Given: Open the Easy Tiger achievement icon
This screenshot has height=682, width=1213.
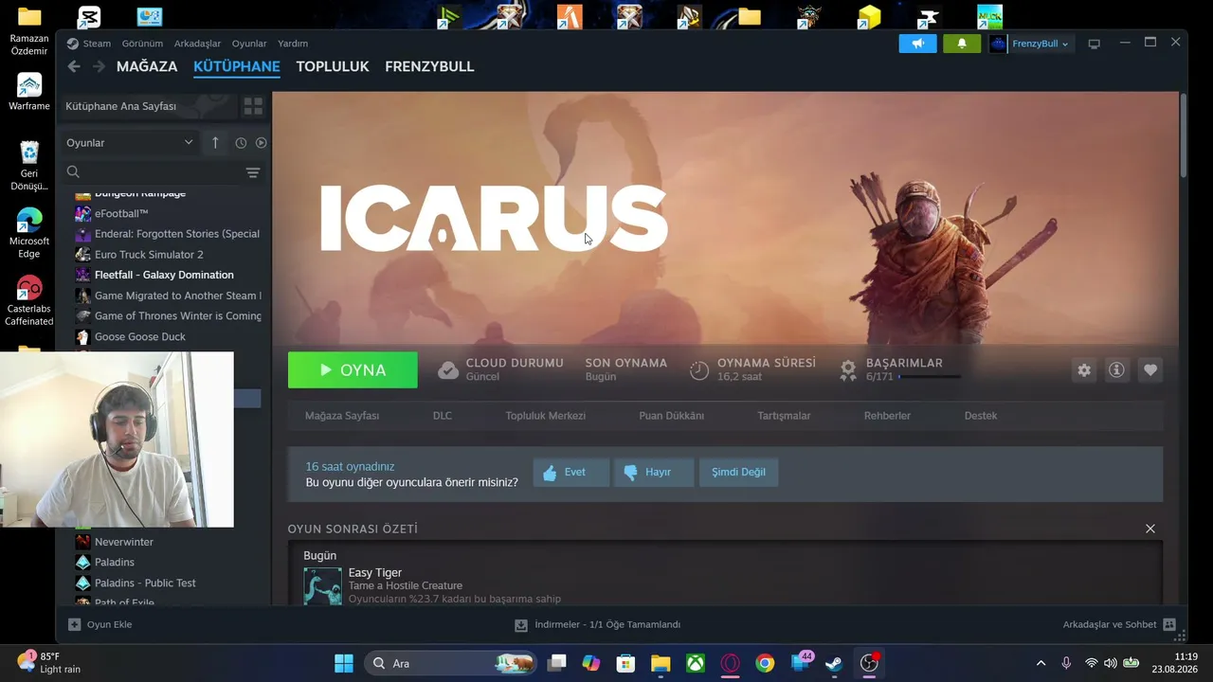Looking at the screenshot, I should 322,585.
